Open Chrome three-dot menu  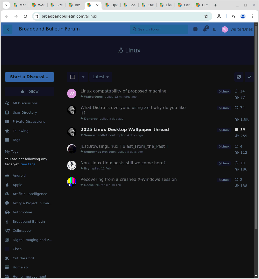coord(252,16)
